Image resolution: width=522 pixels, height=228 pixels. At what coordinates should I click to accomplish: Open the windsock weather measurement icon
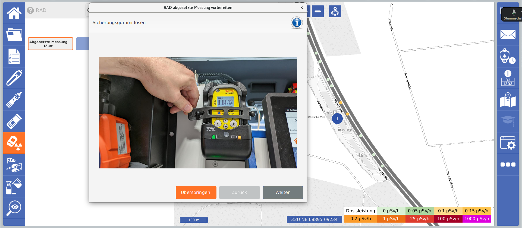(14, 165)
